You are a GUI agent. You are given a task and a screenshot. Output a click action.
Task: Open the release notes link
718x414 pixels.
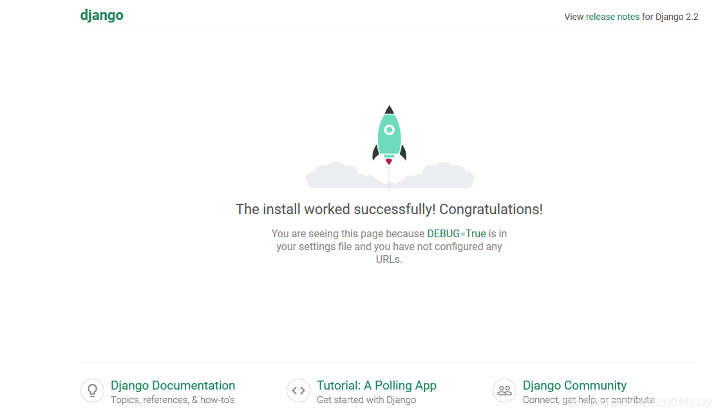pos(612,17)
